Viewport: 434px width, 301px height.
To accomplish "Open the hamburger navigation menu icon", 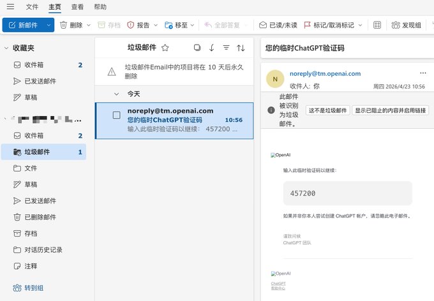I will (10, 6).
